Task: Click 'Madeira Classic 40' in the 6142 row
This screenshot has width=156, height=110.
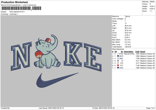Action: 147,54
